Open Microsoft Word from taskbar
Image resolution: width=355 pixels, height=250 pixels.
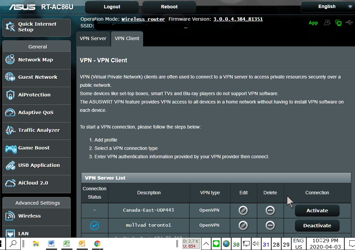[x=51, y=244]
